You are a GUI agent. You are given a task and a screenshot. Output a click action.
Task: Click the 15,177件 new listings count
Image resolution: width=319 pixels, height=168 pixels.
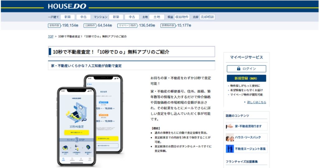click(184, 26)
